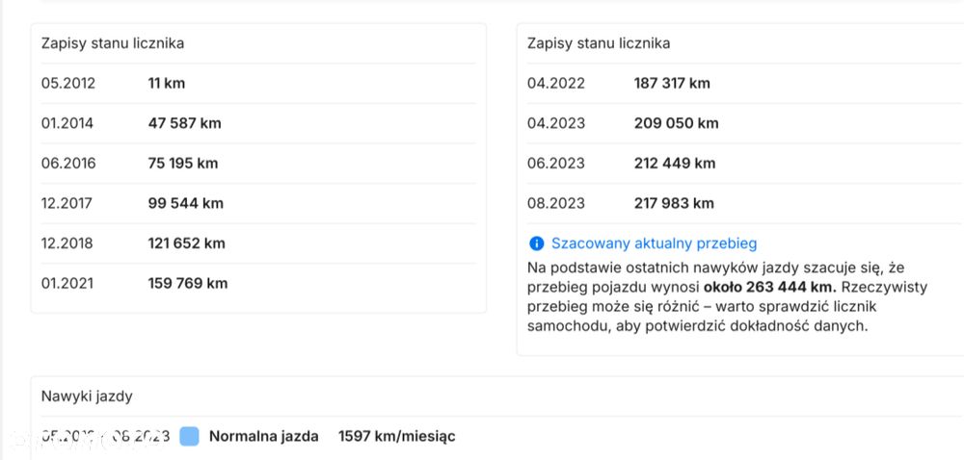Click the Normalna jazda label

pyautogui.click(x=263, y=436)
